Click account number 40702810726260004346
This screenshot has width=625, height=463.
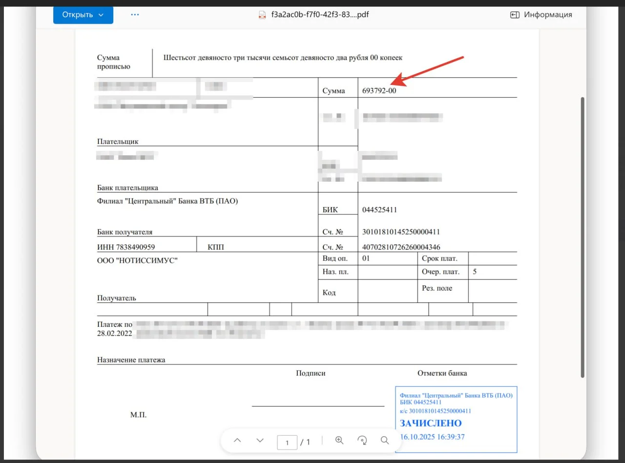click(x=401, y=247)
